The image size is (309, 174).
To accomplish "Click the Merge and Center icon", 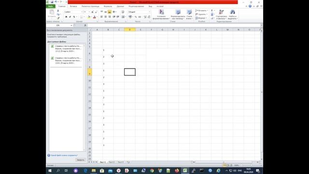I will (x=123, y=17).
